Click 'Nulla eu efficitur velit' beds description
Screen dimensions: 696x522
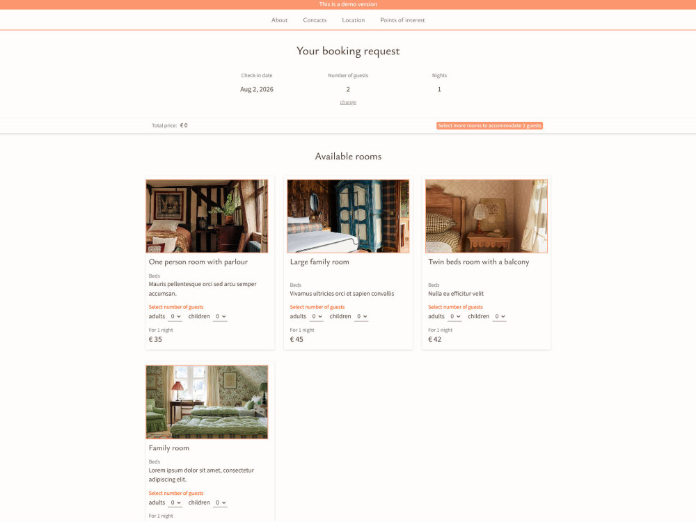(456, 294)
